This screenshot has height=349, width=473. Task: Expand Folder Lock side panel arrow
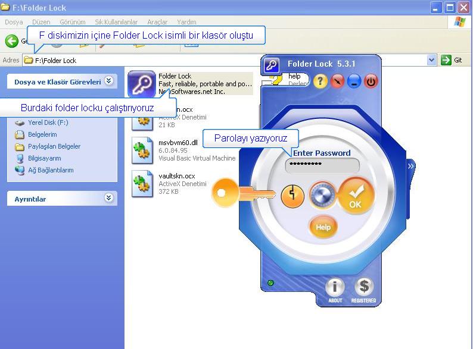[410, 167]
